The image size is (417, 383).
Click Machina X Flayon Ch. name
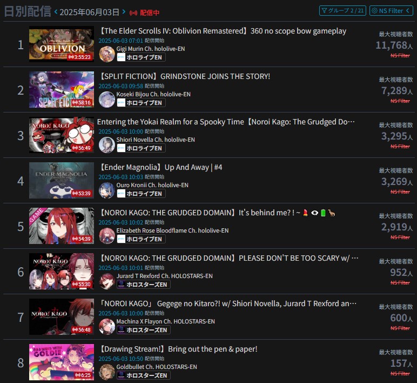tap(165, 321)
